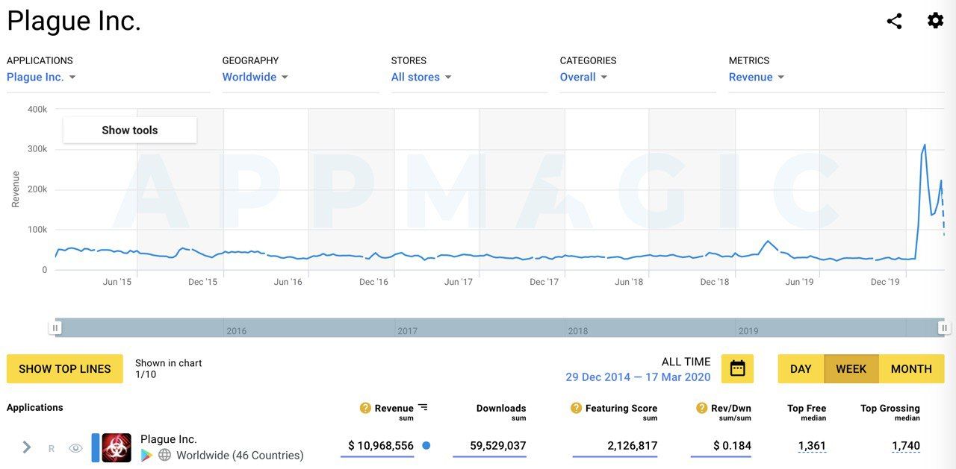Click the R marker in Plague Inc. row
This screenshot has height=469, width=956.
52,448
